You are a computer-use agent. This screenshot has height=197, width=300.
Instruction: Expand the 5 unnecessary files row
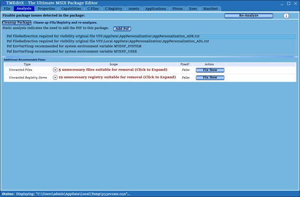[55, 70]
